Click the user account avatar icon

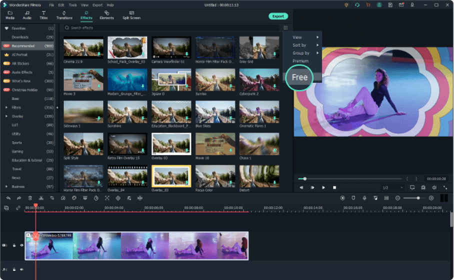click(379, 5)
